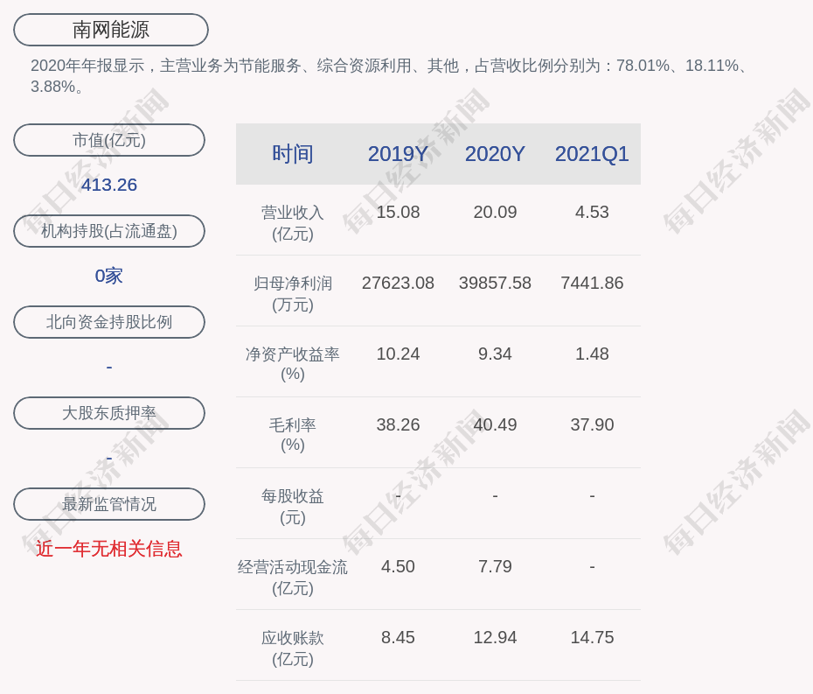Select the 机构持股(占流通盘) pill

(x=109, y=231)
